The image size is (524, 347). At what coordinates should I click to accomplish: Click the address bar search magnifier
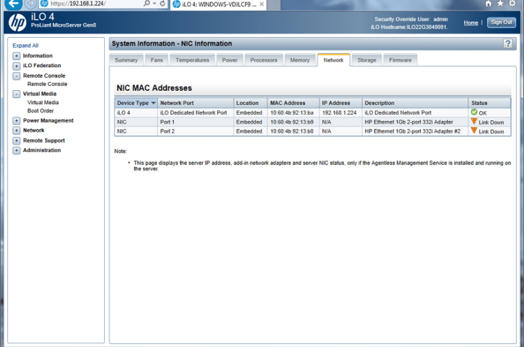click(x=146, y=3)
